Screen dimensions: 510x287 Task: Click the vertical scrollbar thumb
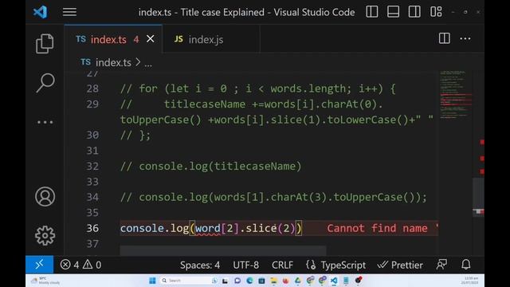tap(478, 197)
